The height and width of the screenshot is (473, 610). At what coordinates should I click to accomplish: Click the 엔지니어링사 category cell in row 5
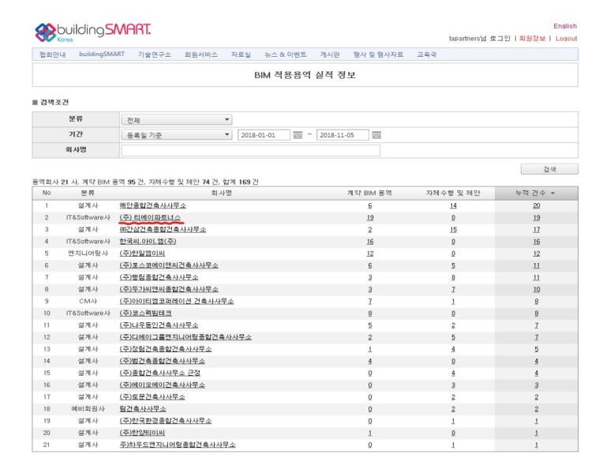click(88, 253)
